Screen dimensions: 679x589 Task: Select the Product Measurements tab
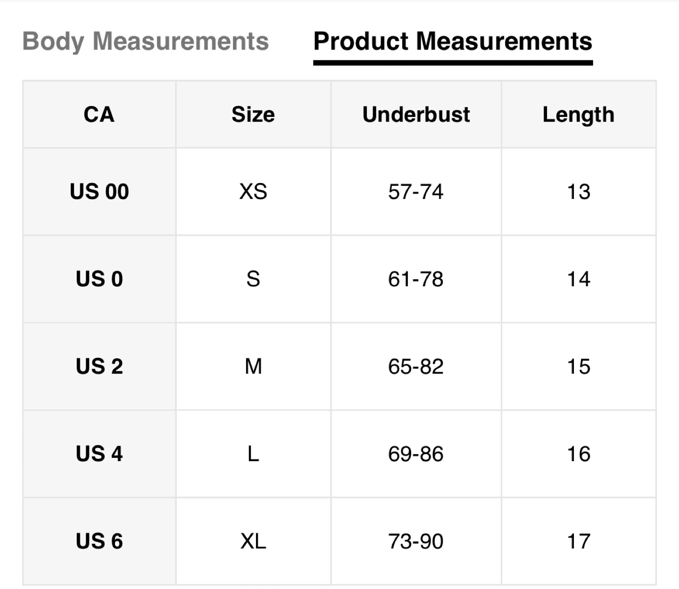coord(453,41)
